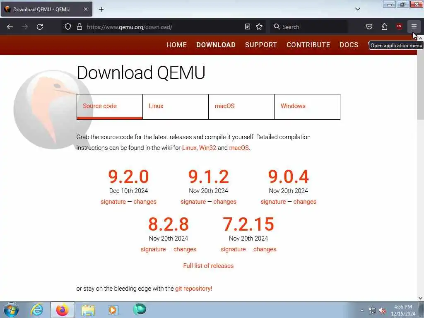Open signature link for 9.2.0
The height and width of the screenshot is (318, 424).
113,202
